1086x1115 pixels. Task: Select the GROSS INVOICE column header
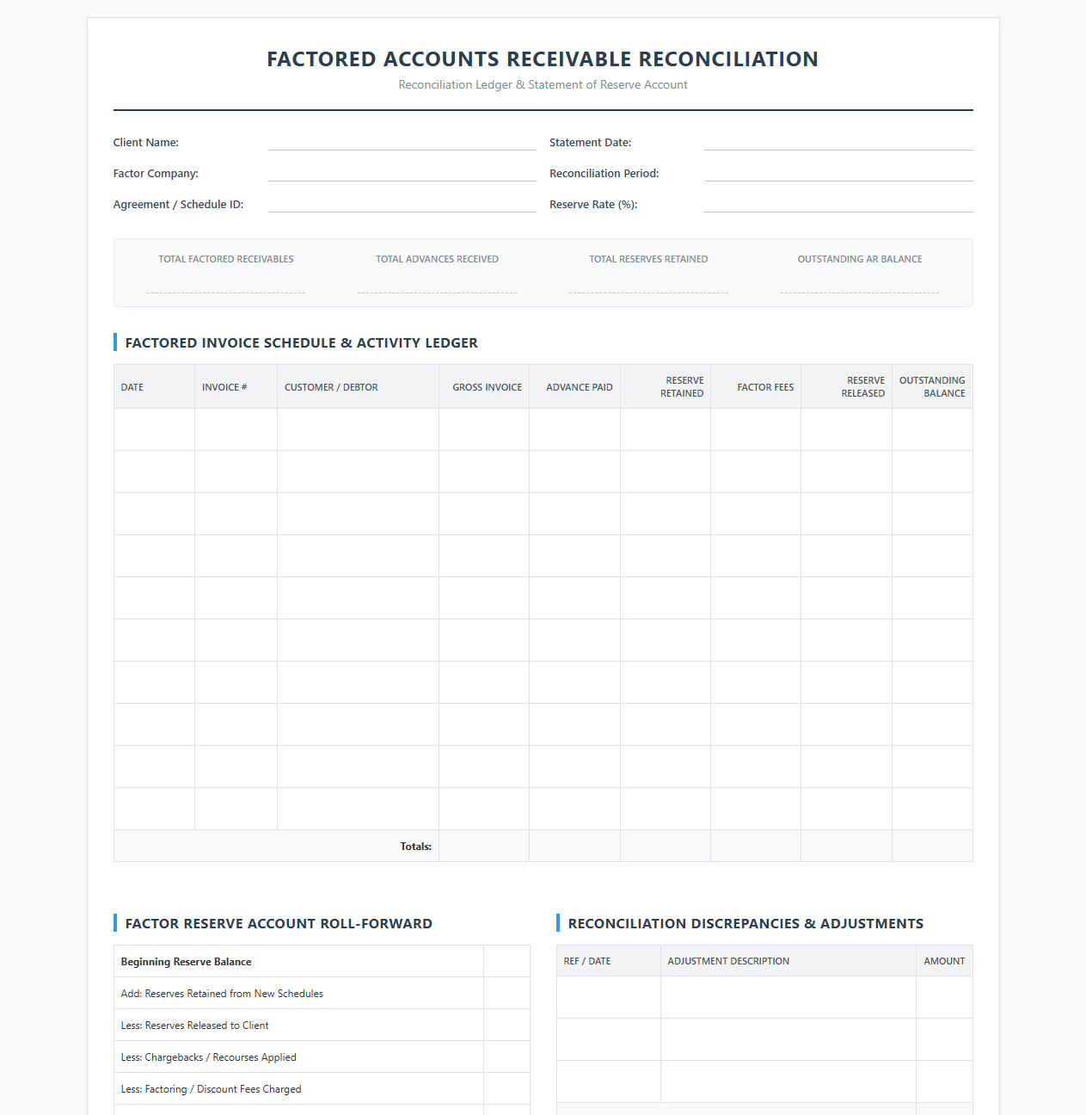click(484, 387)
